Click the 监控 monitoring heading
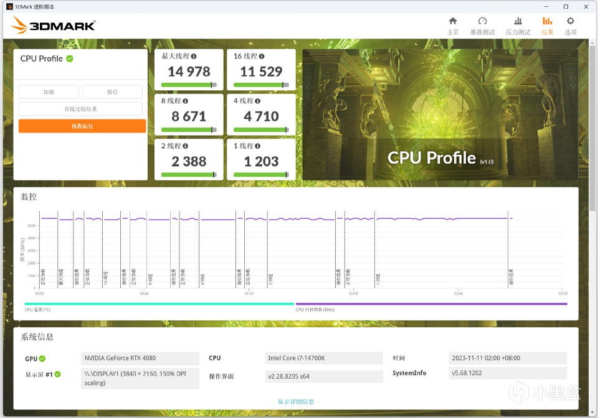The width and height of the screenshot is (598, 418). (29, 197)
